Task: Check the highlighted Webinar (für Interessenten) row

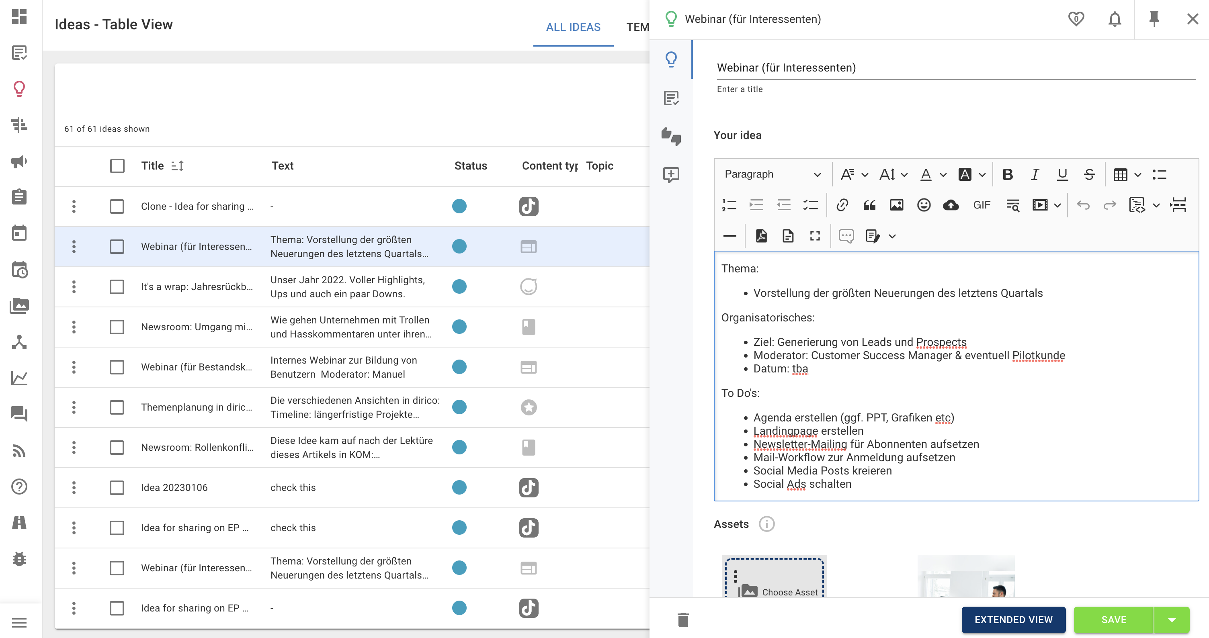Action: 117,247
